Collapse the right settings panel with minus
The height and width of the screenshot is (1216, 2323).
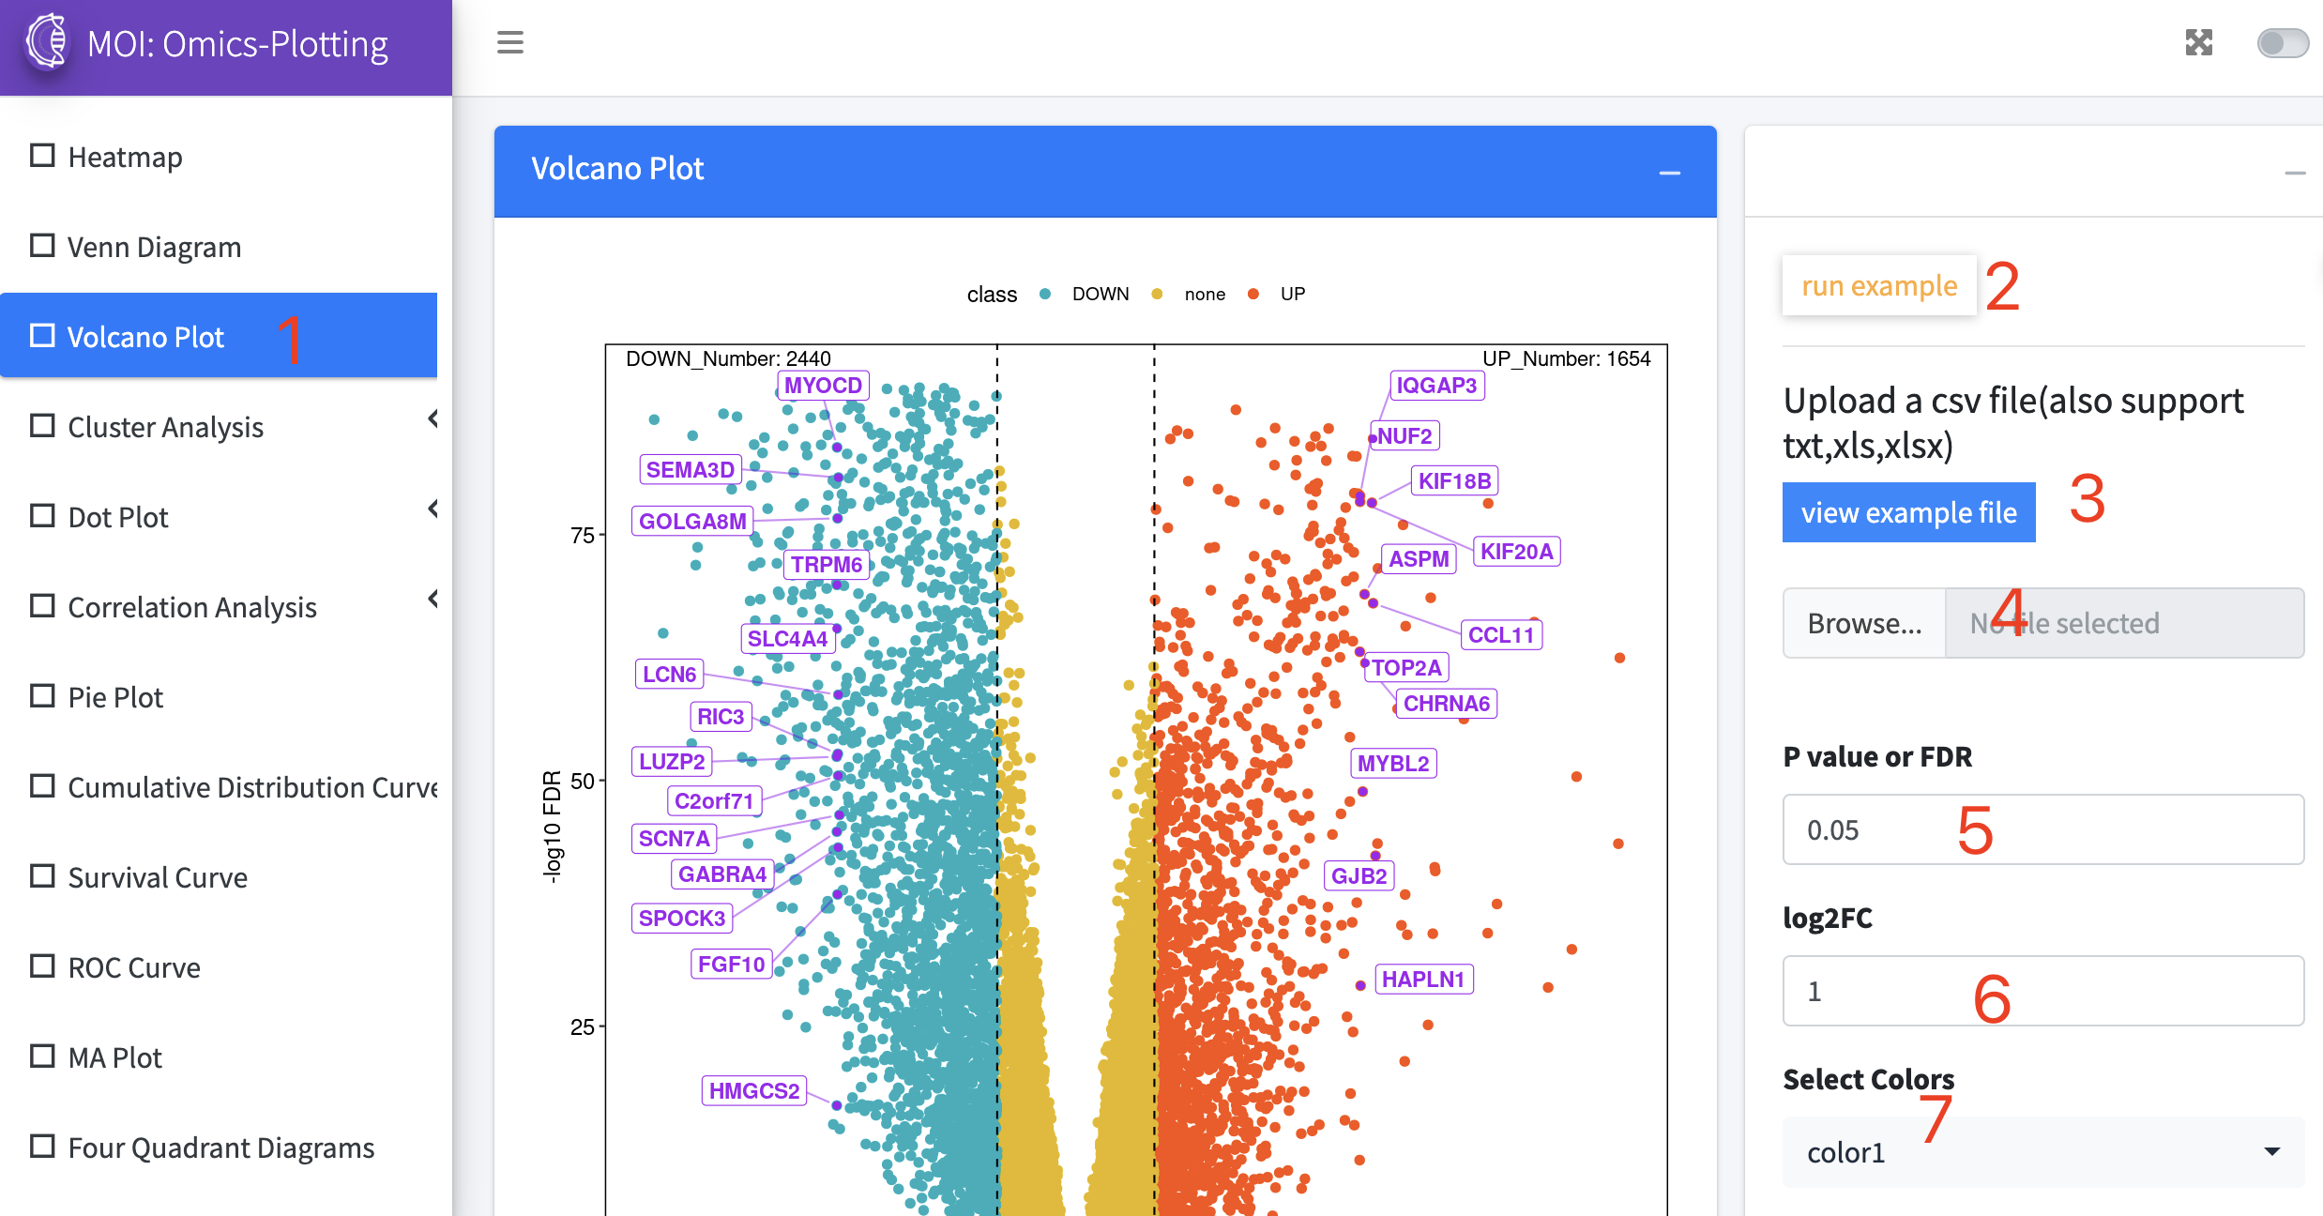pyautogui.click(x=2295, y=173)
